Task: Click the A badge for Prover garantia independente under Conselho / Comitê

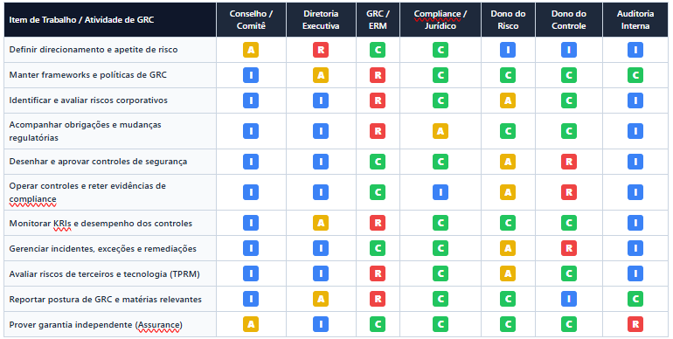Action: click(251, 324)
